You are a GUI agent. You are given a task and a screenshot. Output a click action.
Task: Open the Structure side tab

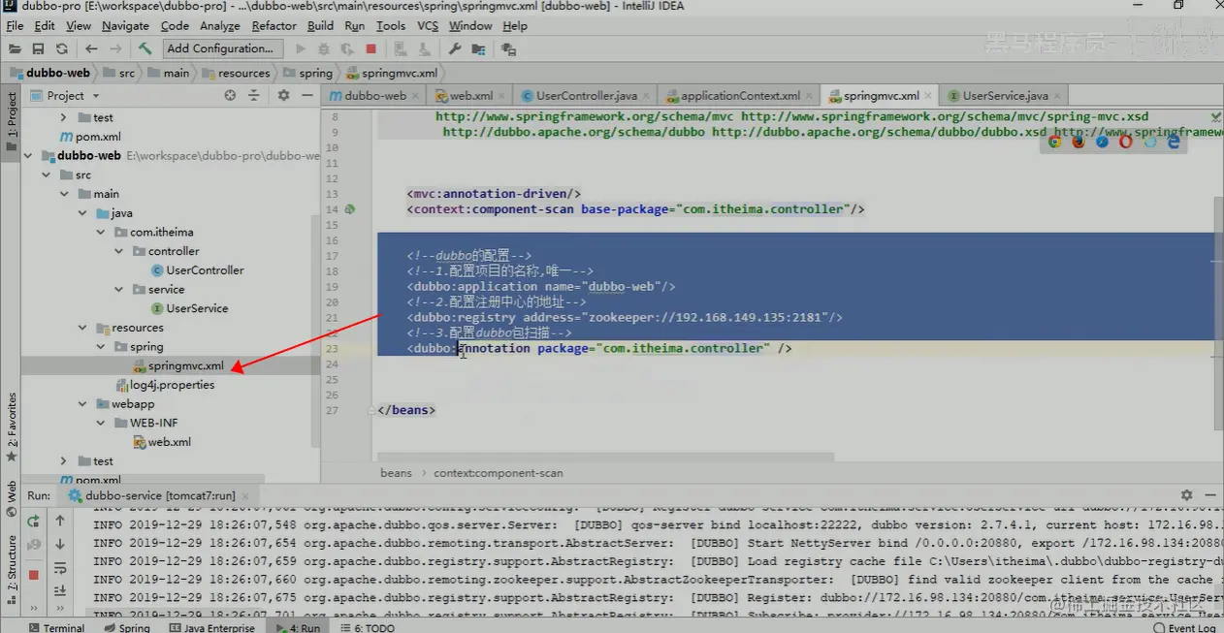click(12, 569)
